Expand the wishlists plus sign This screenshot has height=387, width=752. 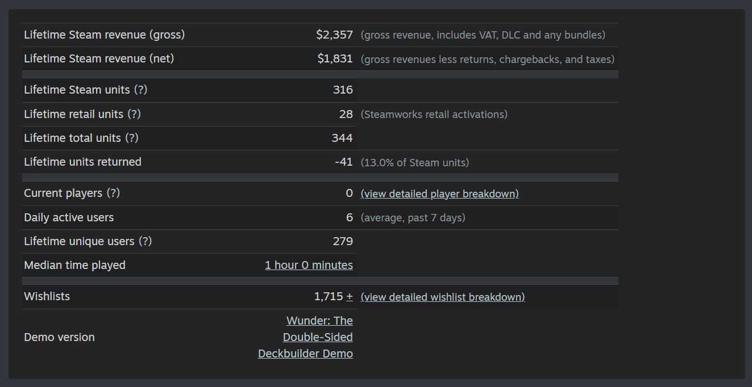tap(350, 296)
